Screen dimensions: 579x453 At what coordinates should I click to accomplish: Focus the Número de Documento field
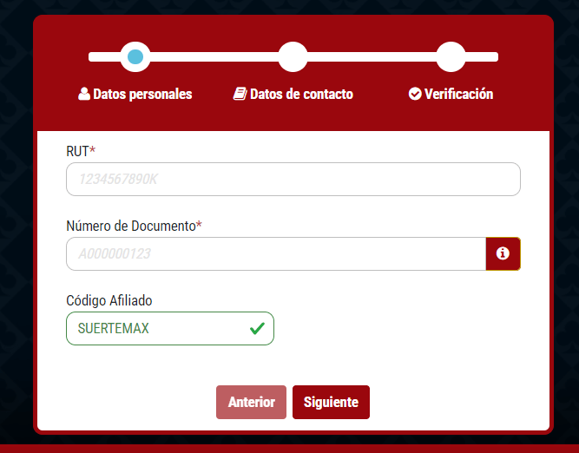tap(276, 253)
